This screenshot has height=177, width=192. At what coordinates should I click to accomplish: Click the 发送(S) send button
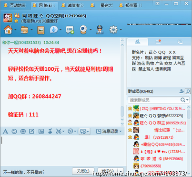pos(108,171)
